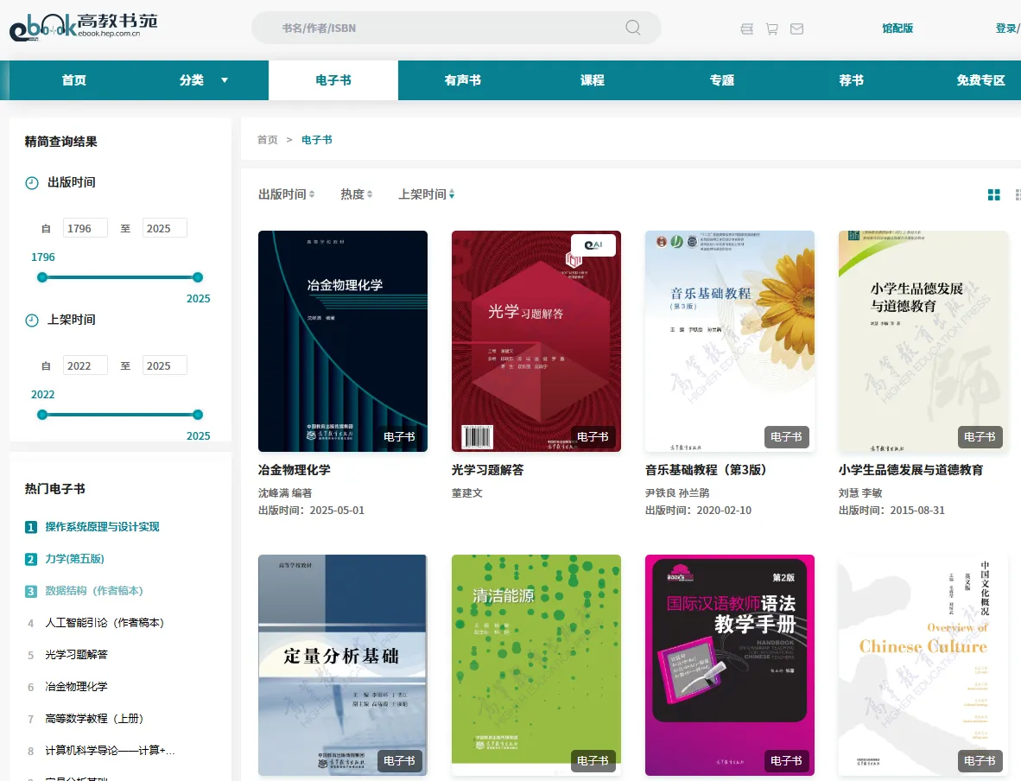The height and width of the screenshot is (781, 1021).
Task: Click 出版时间 start year field 1796
Action: click(x=86, y=229)
